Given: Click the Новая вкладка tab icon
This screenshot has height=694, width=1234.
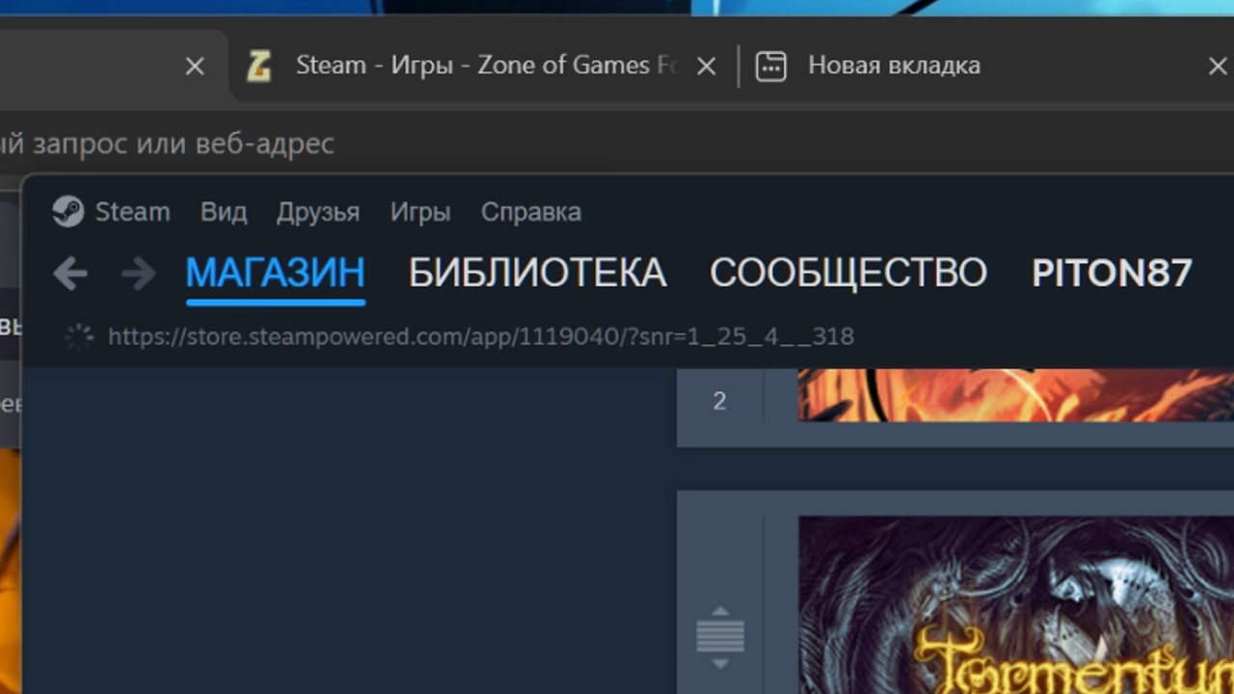Looking at the screenshot, I should click(770, 66).
